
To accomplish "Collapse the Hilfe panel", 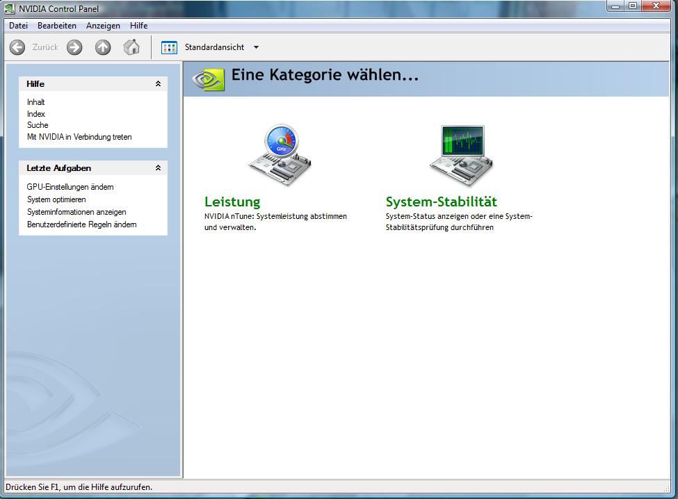I will click(159, 84).
